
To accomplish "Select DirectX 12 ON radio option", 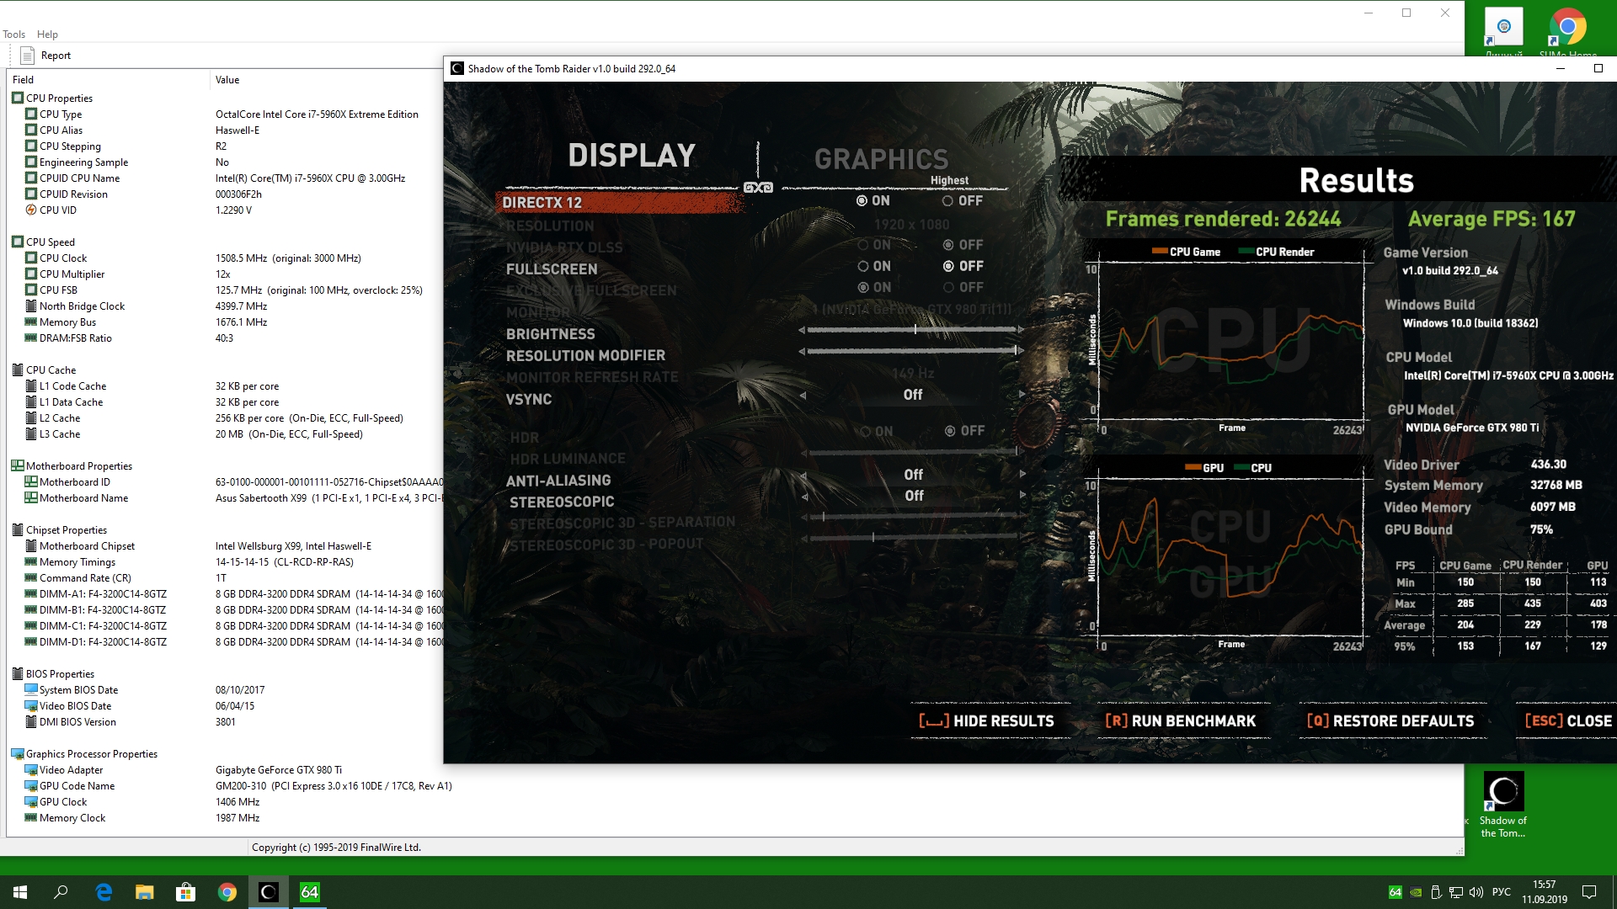I will [862, 201].
